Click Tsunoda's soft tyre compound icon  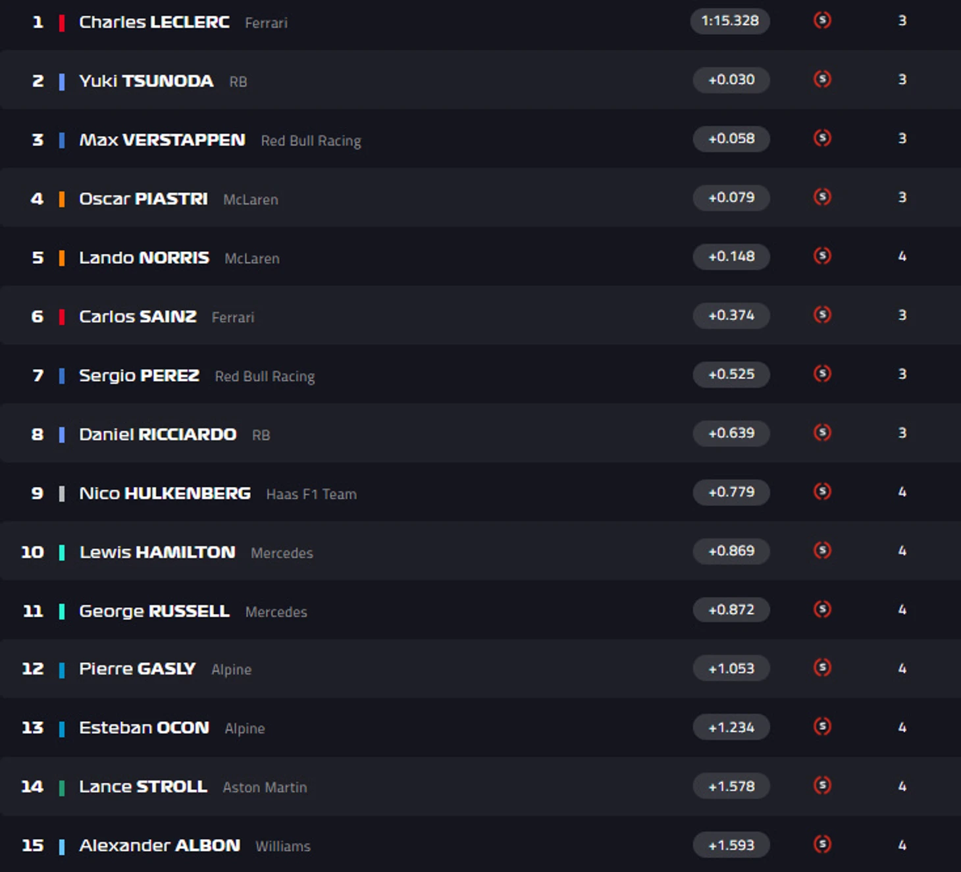pyautogui.click(x=822, y=80)
